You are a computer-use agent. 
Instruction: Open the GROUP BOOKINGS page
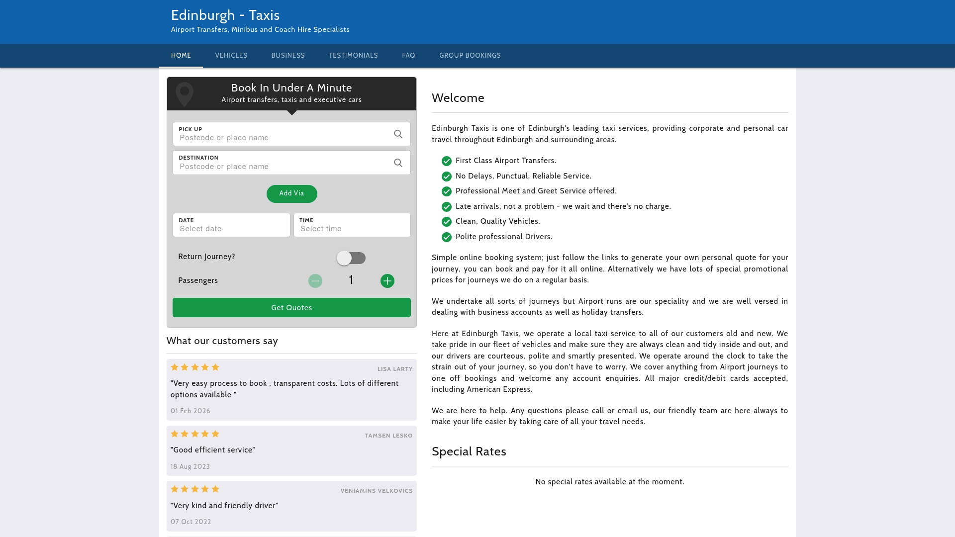coord(470,55)
